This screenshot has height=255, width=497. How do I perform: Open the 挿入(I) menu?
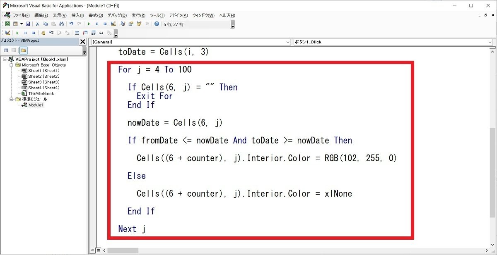[77, 15]
